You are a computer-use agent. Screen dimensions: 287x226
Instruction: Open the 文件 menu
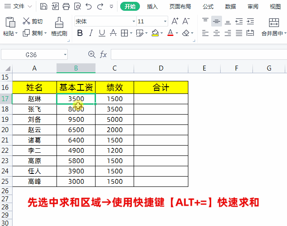[x=18, y=6]
